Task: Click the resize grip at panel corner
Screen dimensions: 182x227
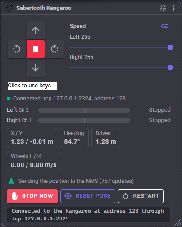Action: (x=177, y=222)
